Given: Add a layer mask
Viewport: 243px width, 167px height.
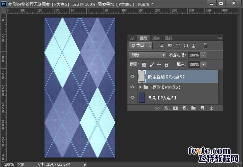Looking at the screenshot, I should [176, 108].
